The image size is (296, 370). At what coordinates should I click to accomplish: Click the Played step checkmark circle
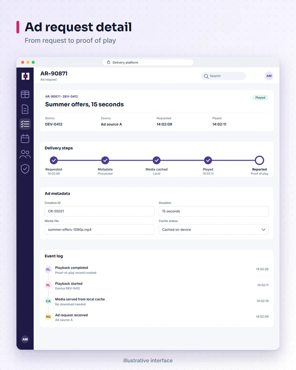pos(208,160)
